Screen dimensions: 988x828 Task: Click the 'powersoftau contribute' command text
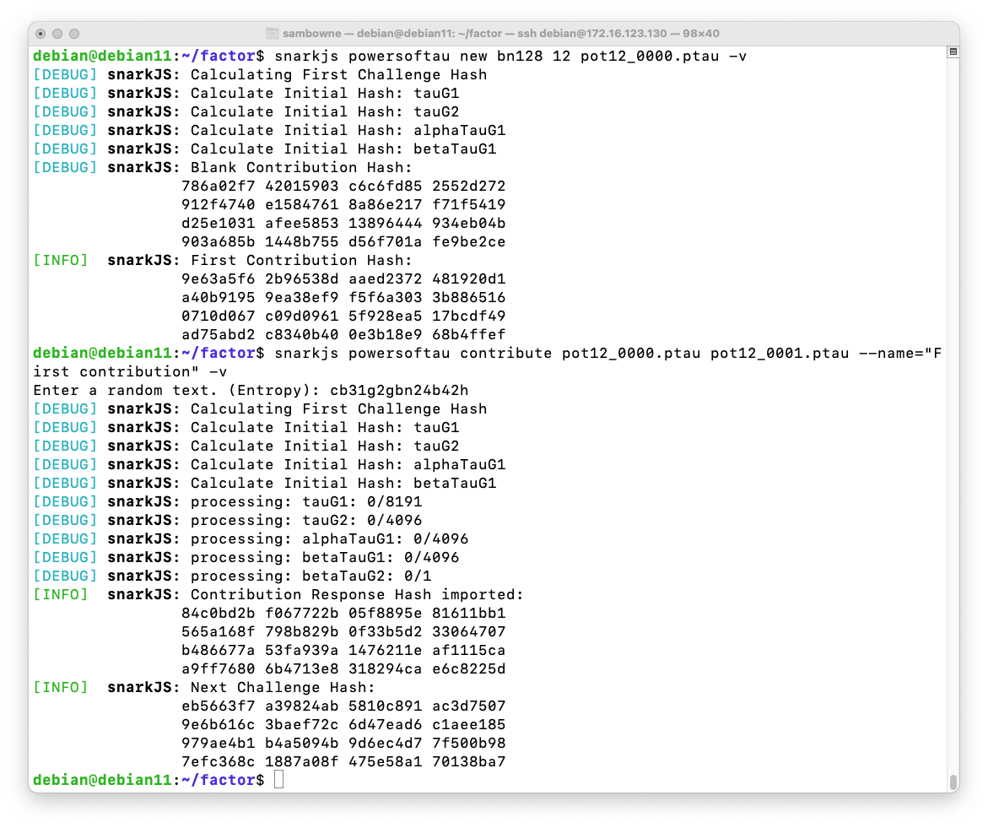click(450, 354)
